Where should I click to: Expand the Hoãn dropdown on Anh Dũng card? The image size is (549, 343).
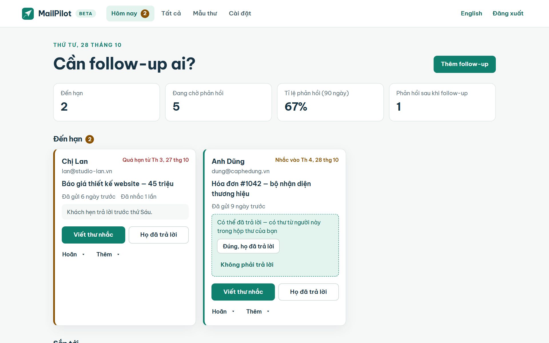[223, 312]
